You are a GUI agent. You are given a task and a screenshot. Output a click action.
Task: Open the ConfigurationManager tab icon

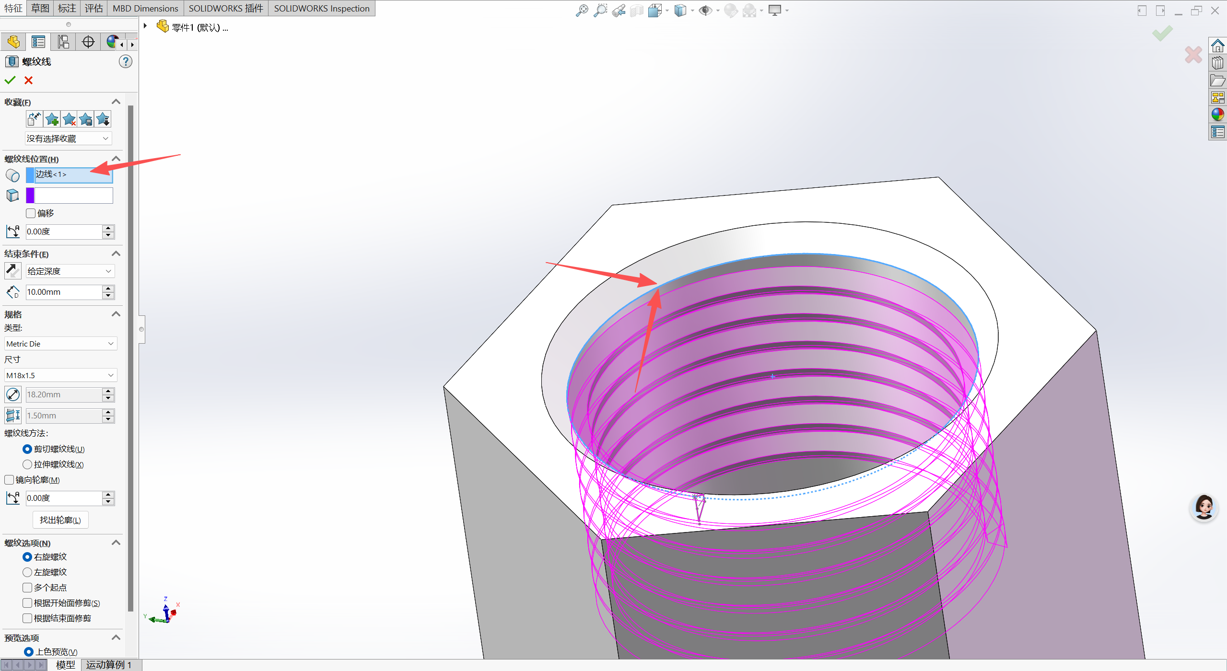[x=63, y=42]
